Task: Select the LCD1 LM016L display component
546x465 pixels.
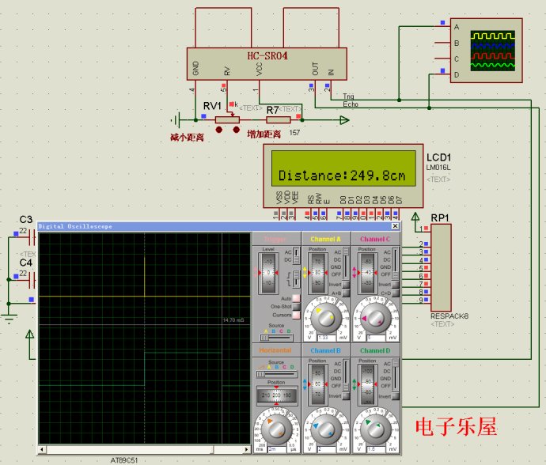Action: click(x=343, y=176)
